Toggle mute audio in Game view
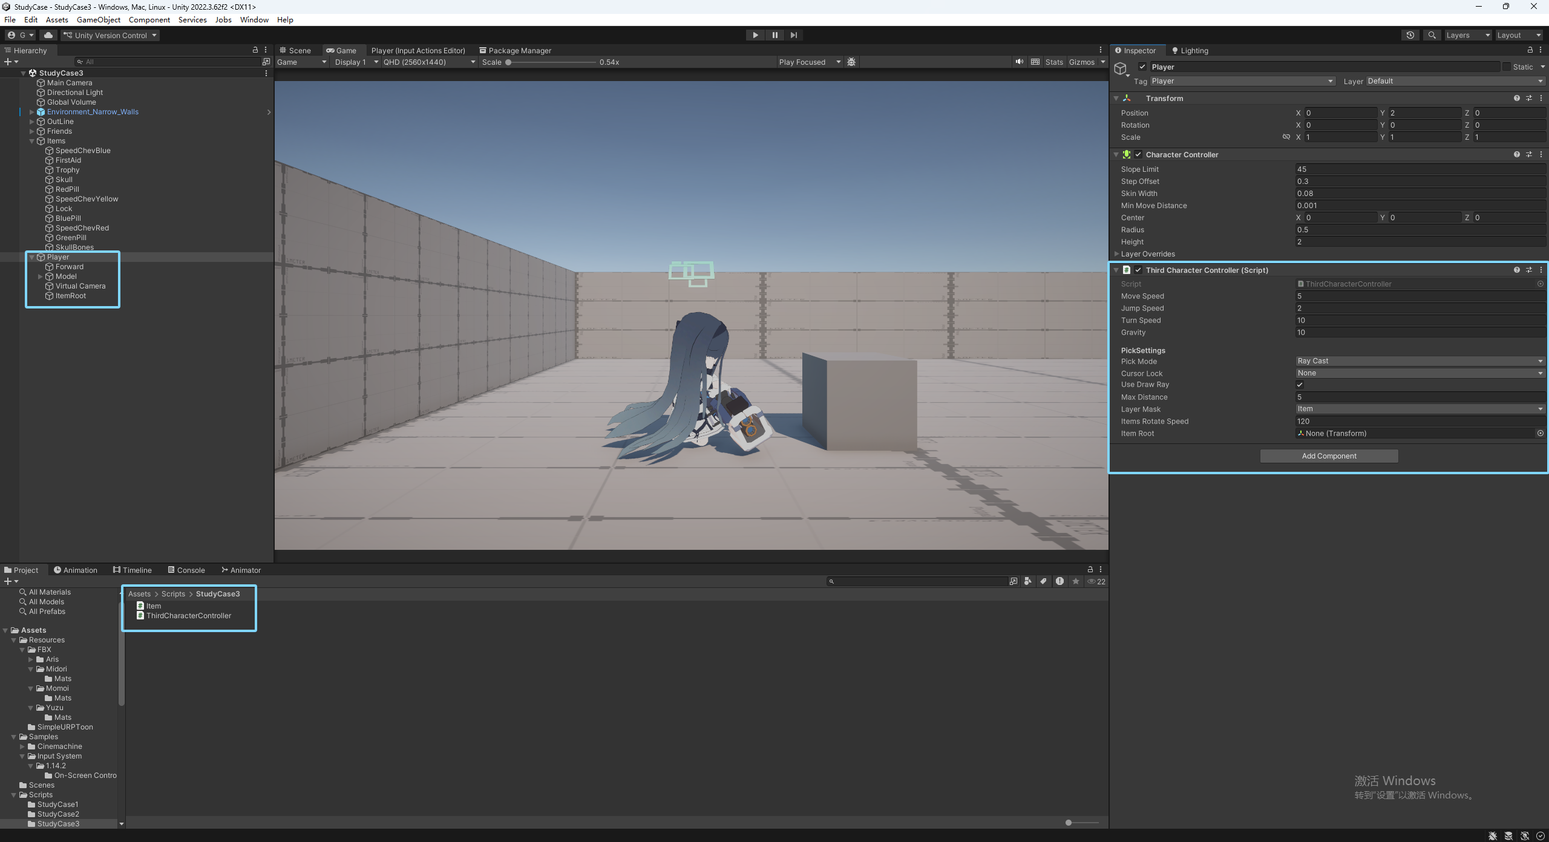This screenshot has height=842, width=1549. click(x=1020, y=62)
